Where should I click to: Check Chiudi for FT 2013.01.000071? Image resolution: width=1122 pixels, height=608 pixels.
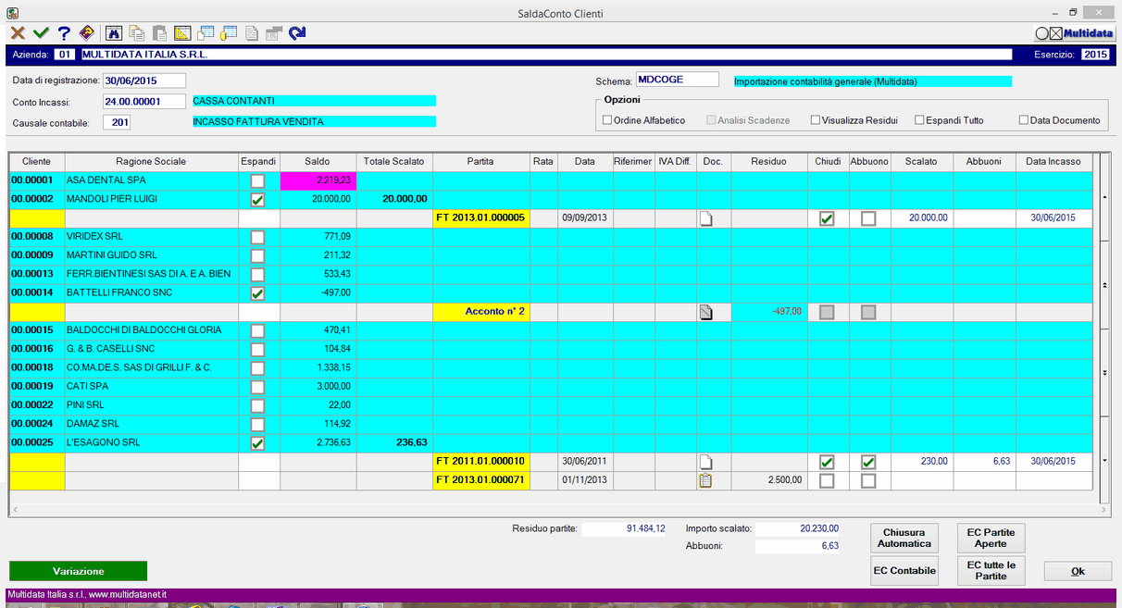[x=827, y=480]
